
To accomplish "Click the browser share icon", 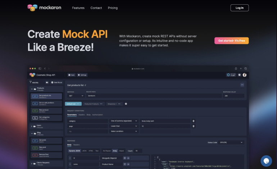I will coord(236,69).
